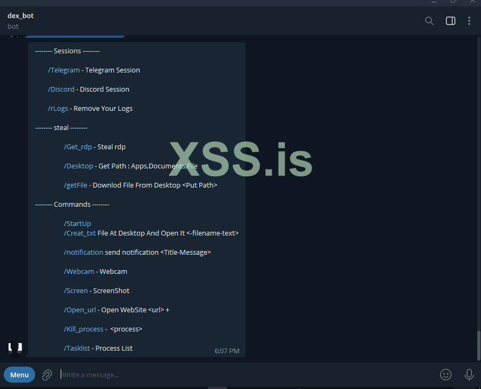This screenshot has height=389, width=481.
Task: Click the microphone voice message icon
Action: [x=469, y=375]
